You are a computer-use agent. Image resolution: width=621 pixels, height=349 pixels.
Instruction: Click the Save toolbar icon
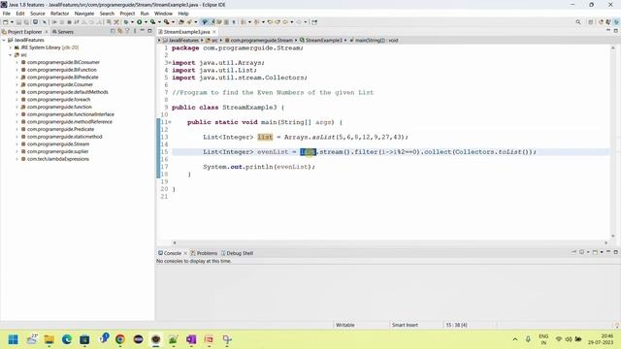(18, 22)
